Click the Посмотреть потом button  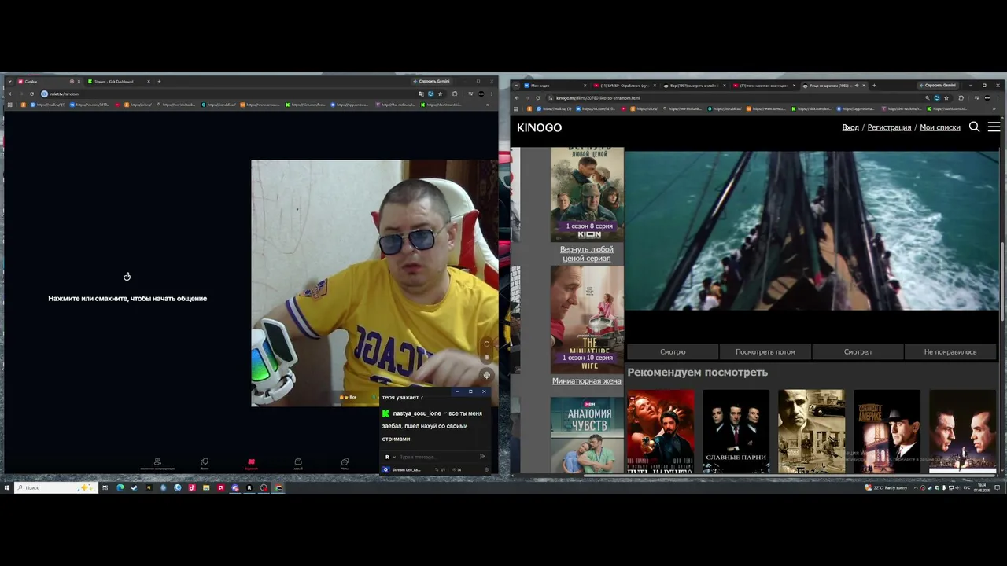click(765, 351)
